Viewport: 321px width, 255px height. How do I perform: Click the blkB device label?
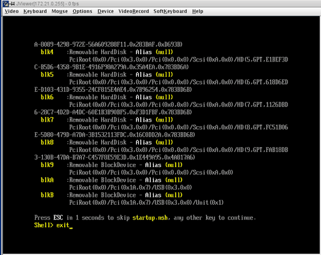pyautogui.click(x=47, y=195)
